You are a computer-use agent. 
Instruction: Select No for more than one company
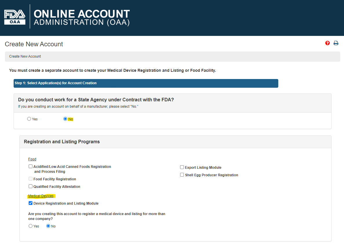(x=48, y=226)
